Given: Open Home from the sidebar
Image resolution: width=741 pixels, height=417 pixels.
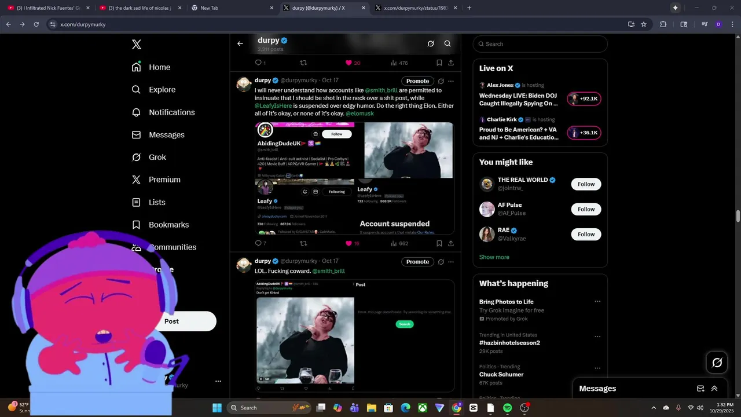Looking at the screenshot, I should click(151, 67).
